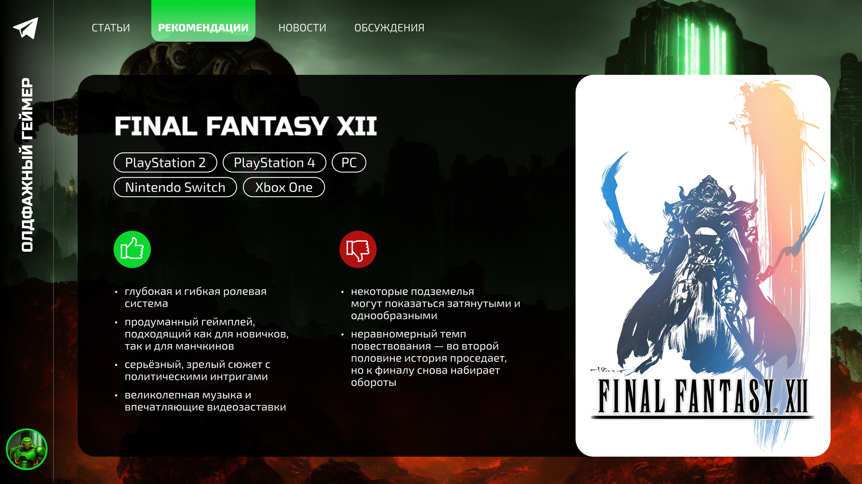The width and height of the screenshot is (862, 484).
Task: Click the Xbox One platform tag
Action: (x=284, y=187)
